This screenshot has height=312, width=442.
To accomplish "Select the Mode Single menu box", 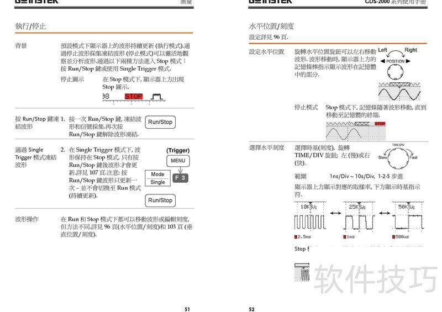I will [157, 178].
